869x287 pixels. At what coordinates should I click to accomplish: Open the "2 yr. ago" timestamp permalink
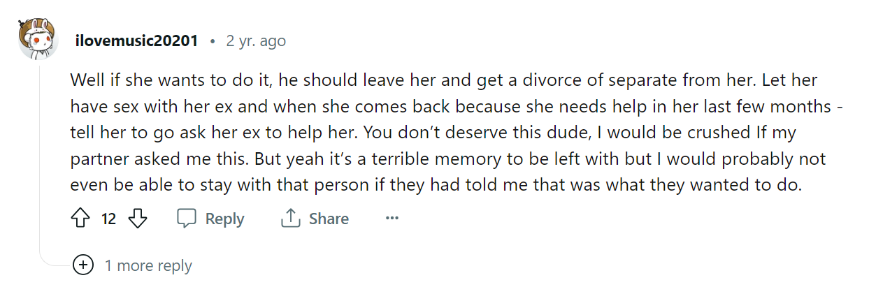point(256,41)
